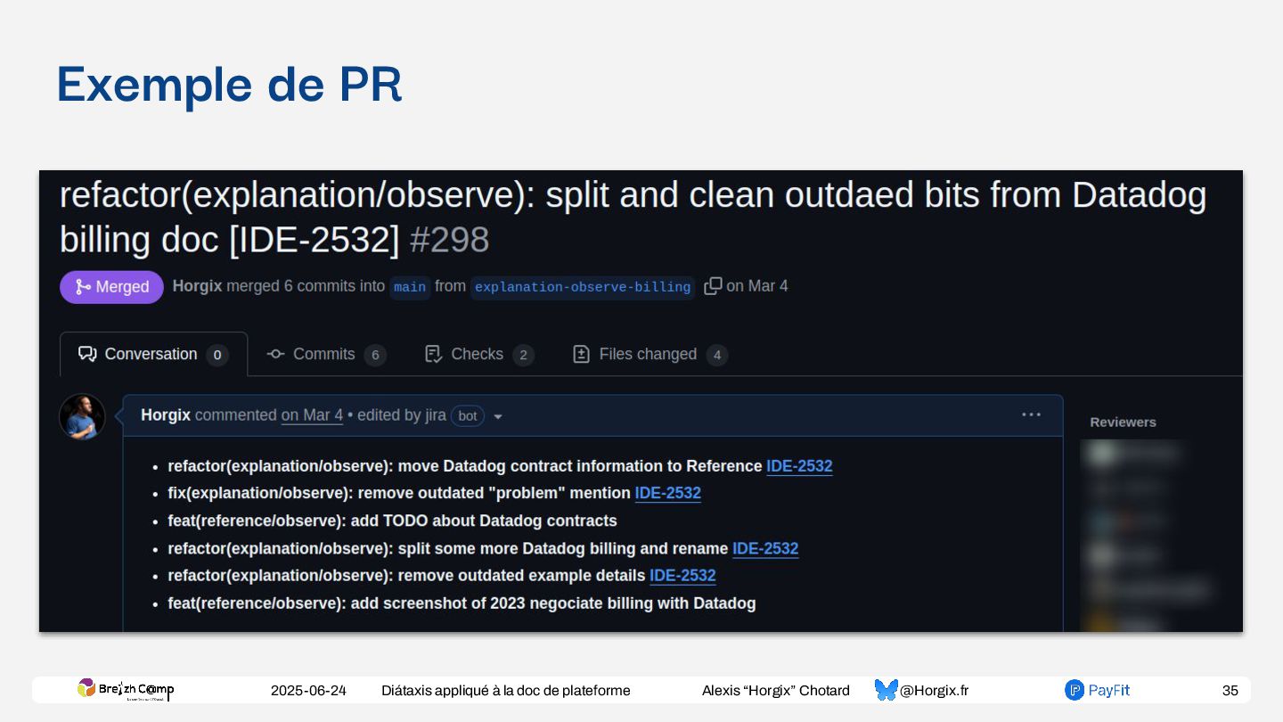Click the merge icon inside Merged badge
Viewport: 1283px width, 722px height.
[x=83, y=287]
